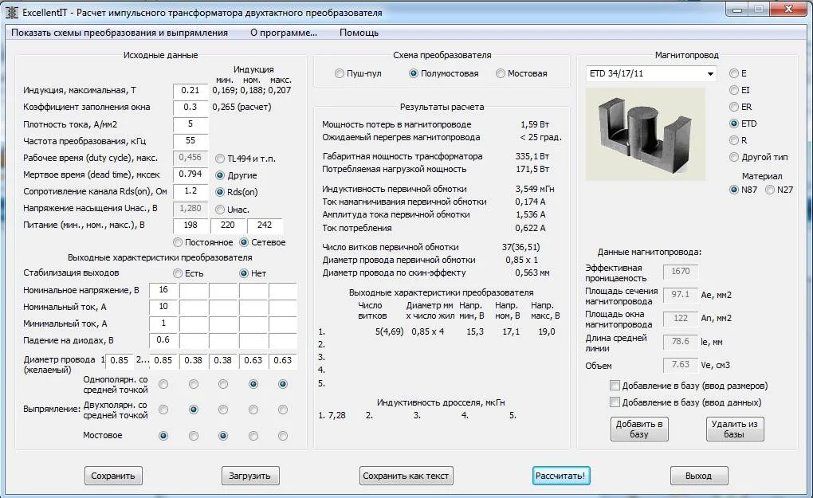813x498 pixels.
Task: Click the ETD core image thumbnail
Action: 645,133
